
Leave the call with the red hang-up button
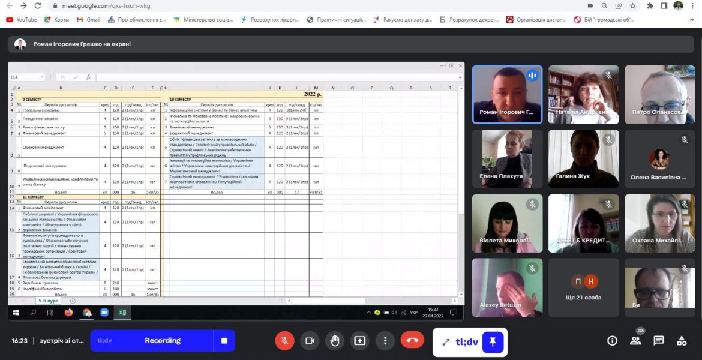[412, 340]
